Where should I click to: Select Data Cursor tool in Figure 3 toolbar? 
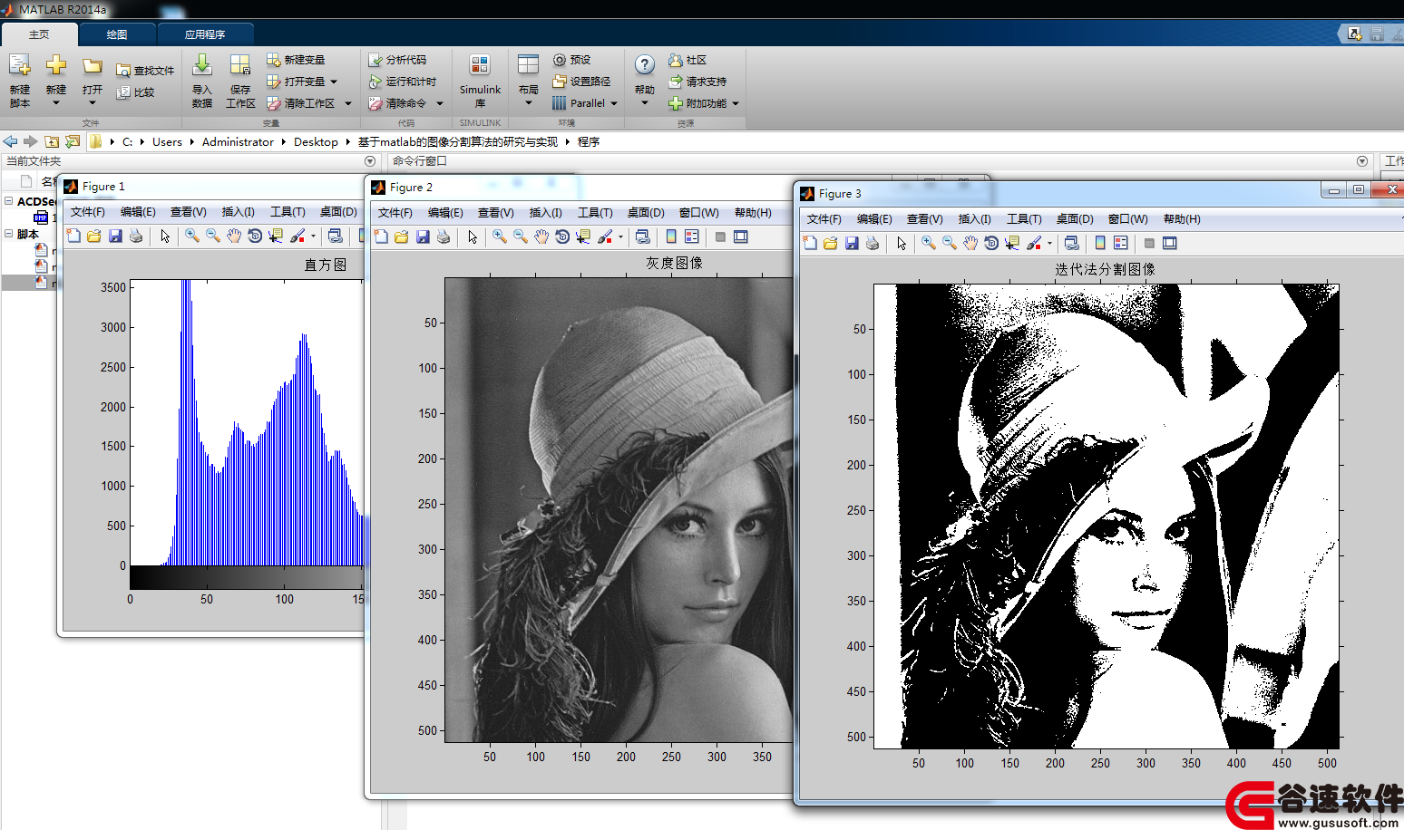pyautogui.click(x=1012, y=243)
